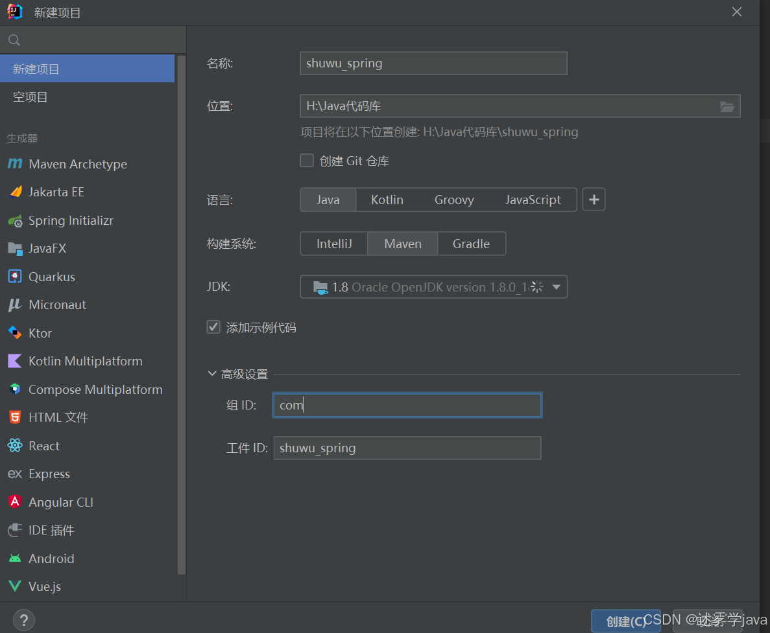Select 空项目 in the left list
The width and height of the screenshot is (770, 633).
87,97
